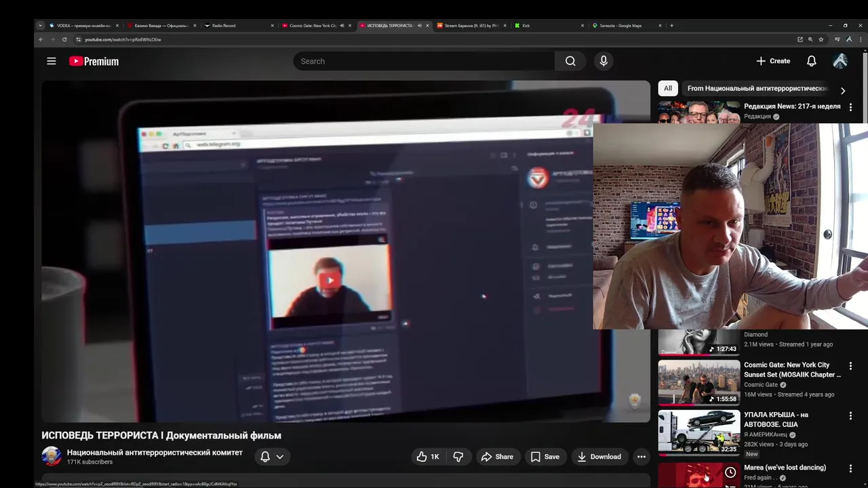Open Chrome profile avatar in toolbar
The width and height of the screenshot is (868, 488).
coord(848,39)
